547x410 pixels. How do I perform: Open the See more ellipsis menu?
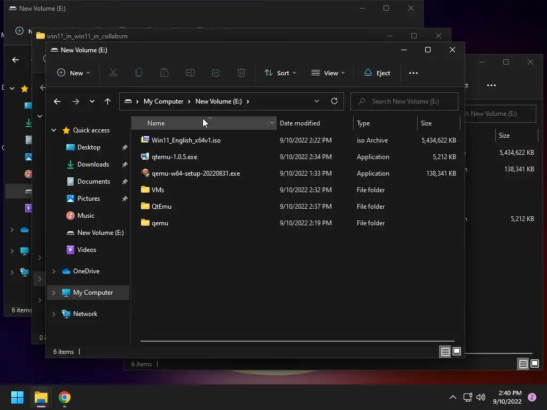click(413, 73)
